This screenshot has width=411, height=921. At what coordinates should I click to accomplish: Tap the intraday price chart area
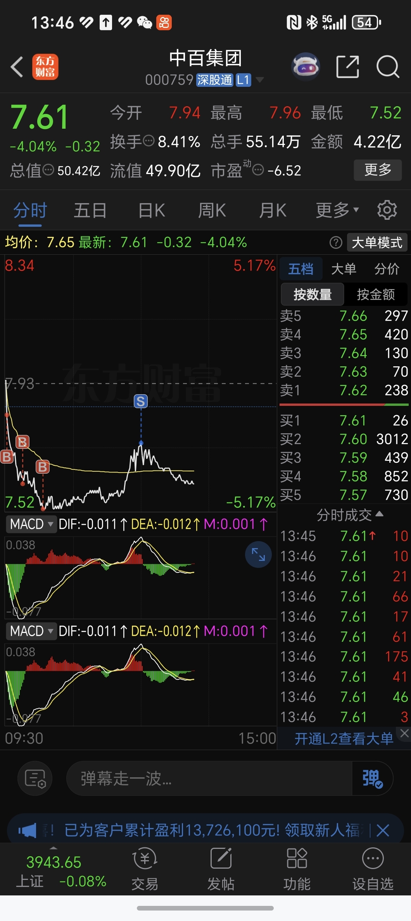point(140,383)
